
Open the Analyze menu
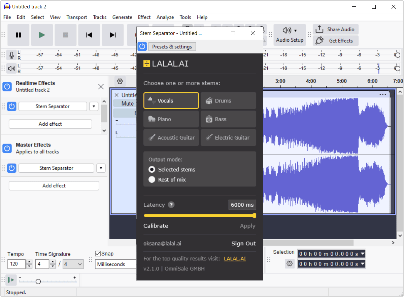165,17
